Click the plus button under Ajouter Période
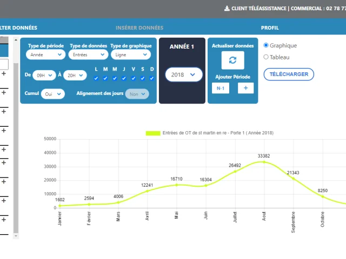This screenshot has height=259, width=346. (x=245, y=88)
